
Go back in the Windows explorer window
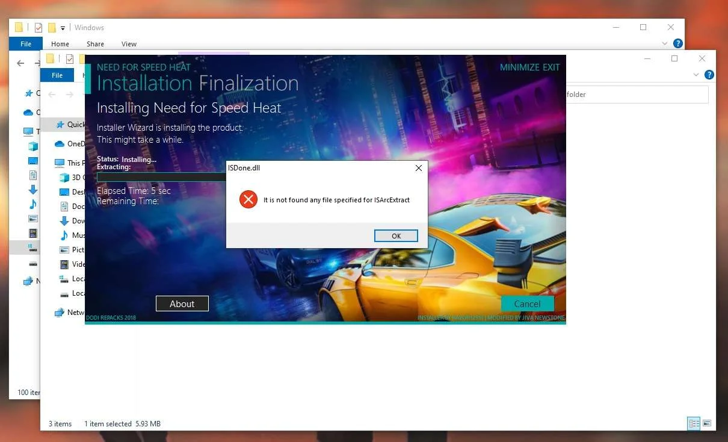20,63
